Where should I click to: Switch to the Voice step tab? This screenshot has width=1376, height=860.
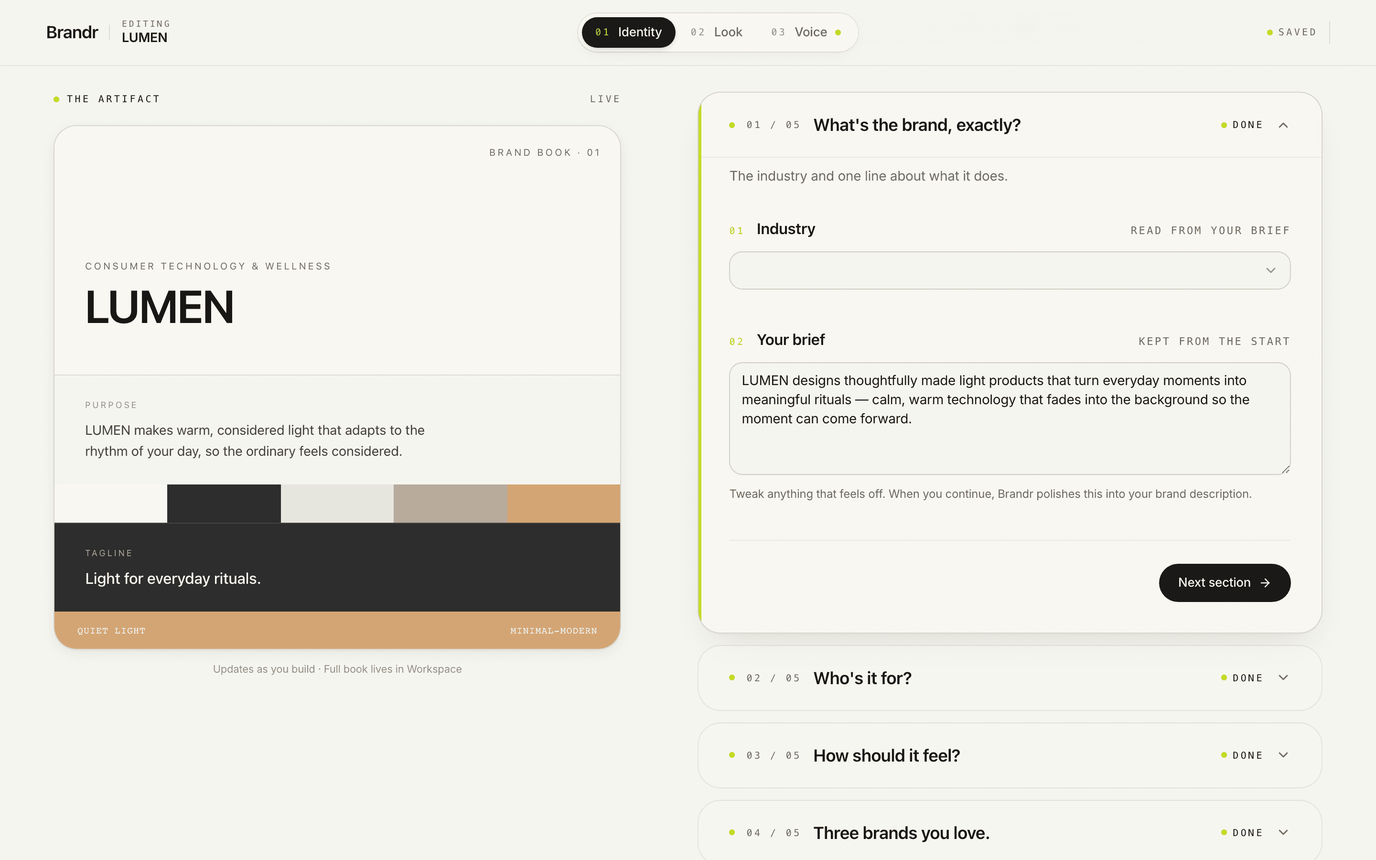(x=806, y=32)
